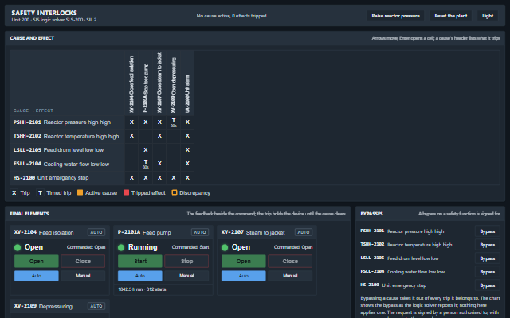Set P-2101A Feed pump to Manual
Image resolution: width=510 pixels, height=318 pixels.
coord(186,276)
